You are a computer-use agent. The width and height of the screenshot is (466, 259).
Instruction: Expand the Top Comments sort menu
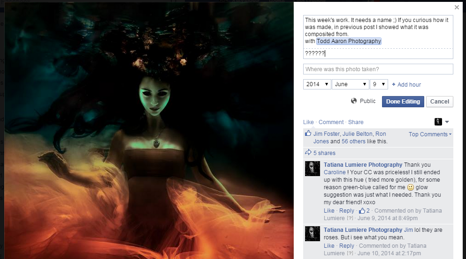click(x=430, y=134)
